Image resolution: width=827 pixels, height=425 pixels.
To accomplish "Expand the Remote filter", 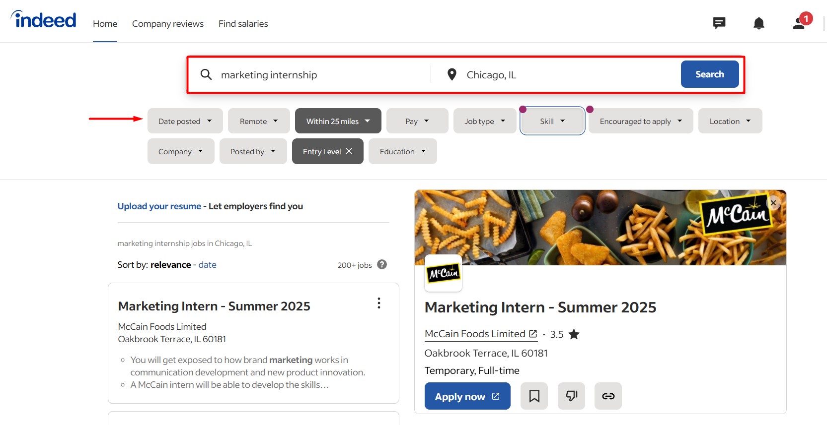I will (259, 121).
